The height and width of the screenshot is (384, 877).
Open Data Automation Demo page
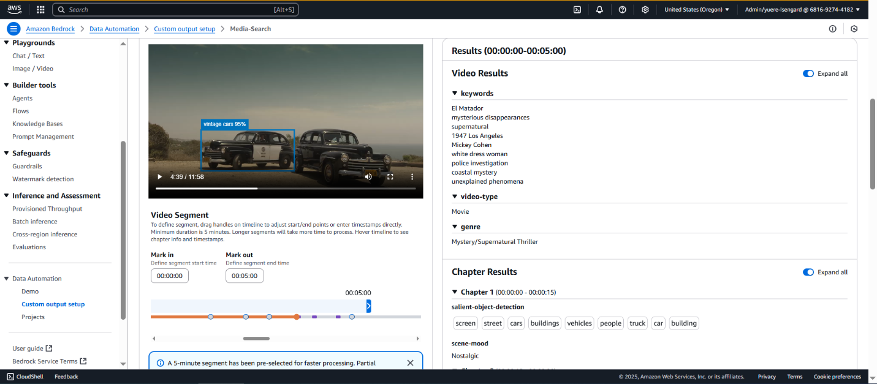[x=30, y=292]
